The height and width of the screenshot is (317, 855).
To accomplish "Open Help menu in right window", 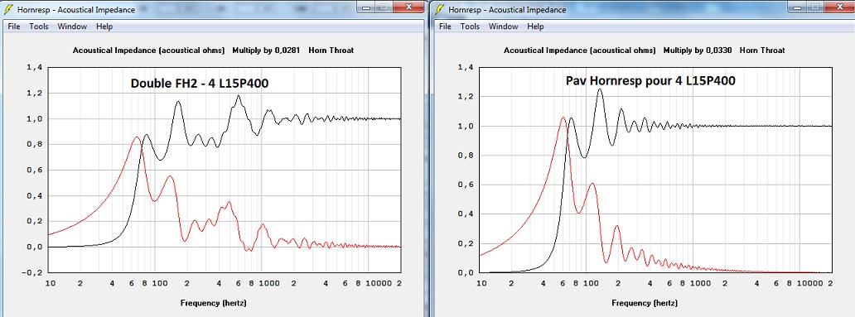I will tap(535, 26).
